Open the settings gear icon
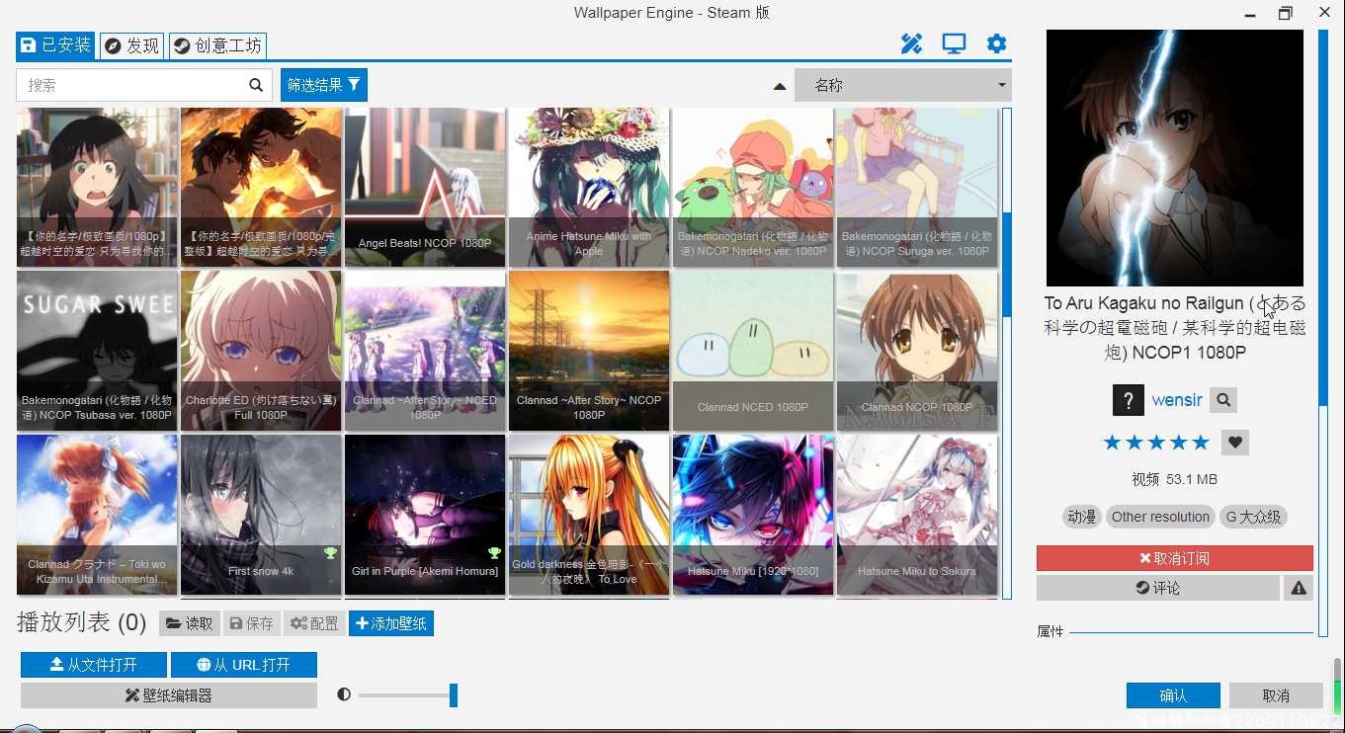 [x=996, y=43]
